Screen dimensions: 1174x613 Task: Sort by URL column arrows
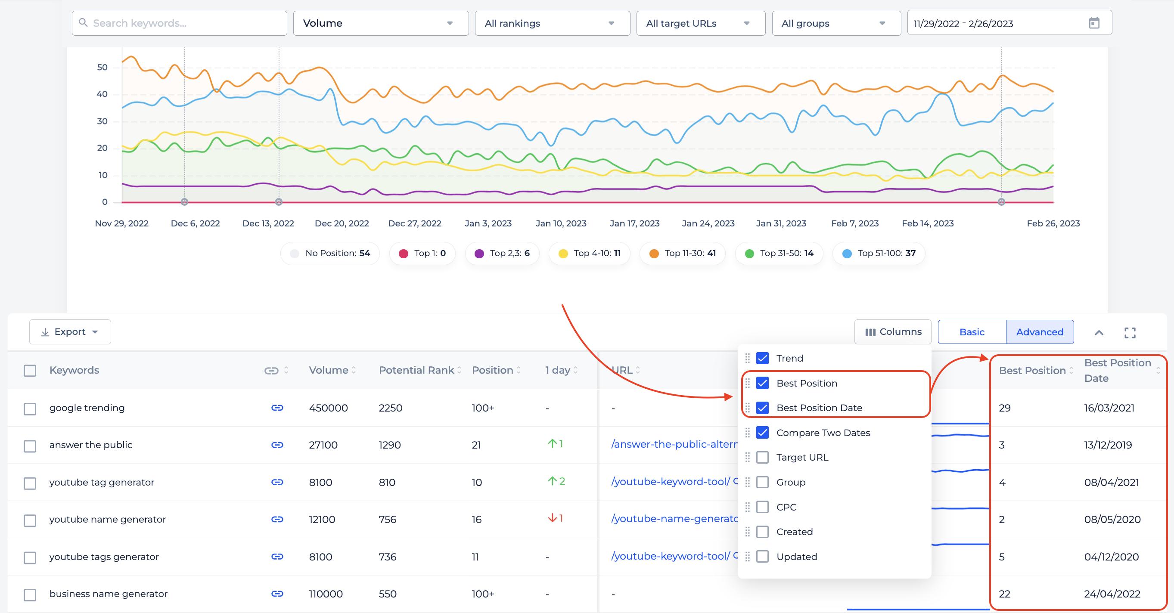[637, 370]
